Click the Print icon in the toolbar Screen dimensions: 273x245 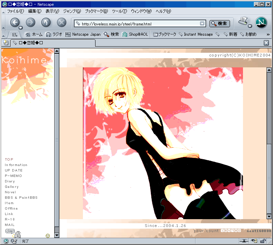[243, 21]
